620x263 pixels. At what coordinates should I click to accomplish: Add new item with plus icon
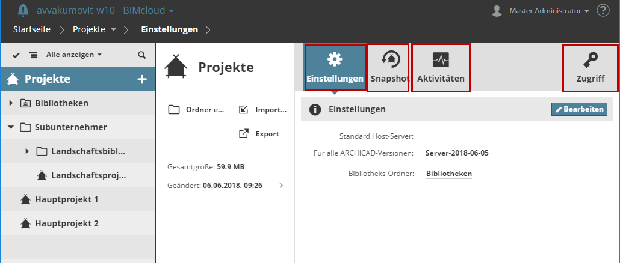[x=142, y=79]
